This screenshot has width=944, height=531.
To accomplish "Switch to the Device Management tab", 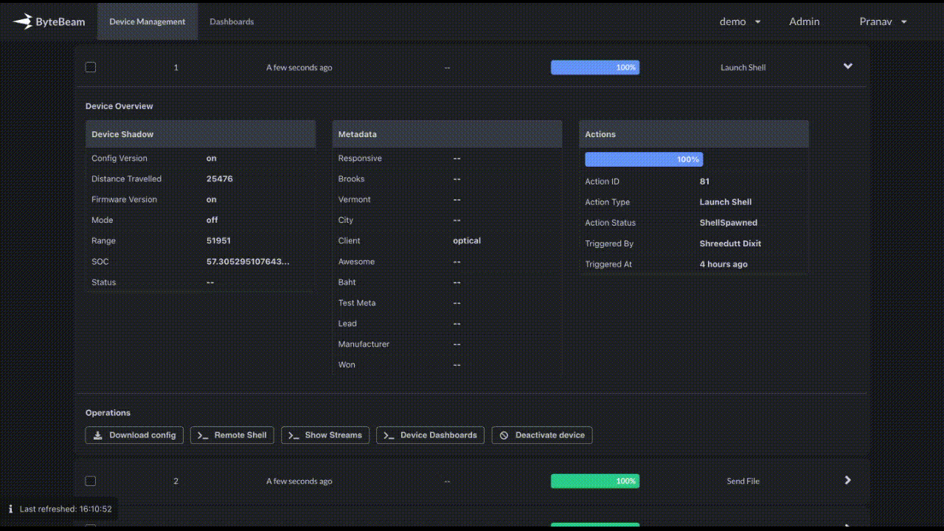I will tap(147, 21).
